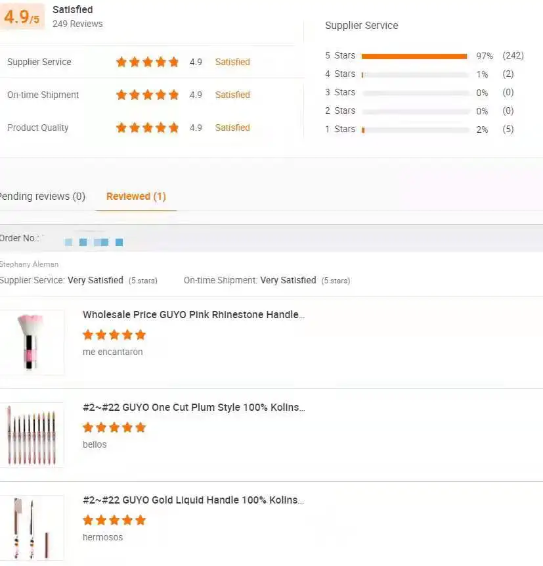Viewport: 543px width, 566px height.
Task: Click stars under Gold Liquid Handle product
Action: click(114, 520)
